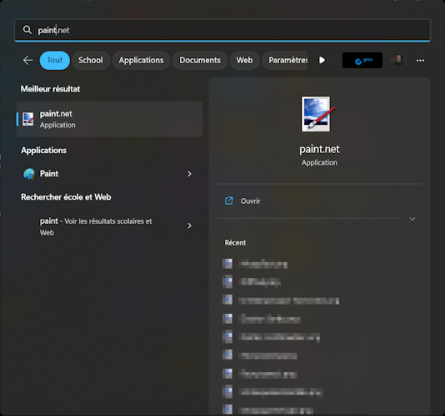Screen dimensions: 445x416
Task: Expand the Paint result chevron
Action: click(x=189, y=174)
